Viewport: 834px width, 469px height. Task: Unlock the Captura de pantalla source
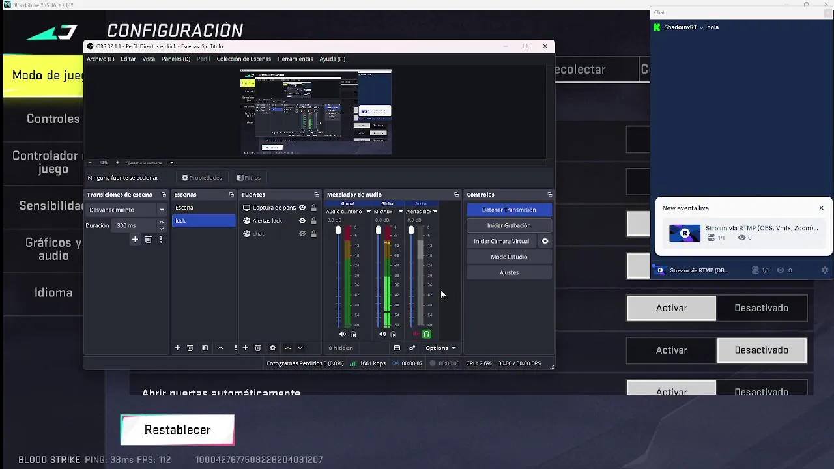[x=313, y=208]
